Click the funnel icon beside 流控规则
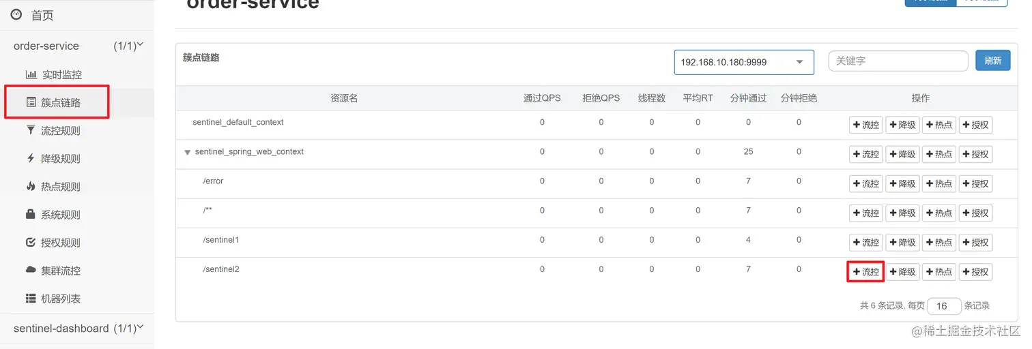1032x349 pixels. point(31,130)
